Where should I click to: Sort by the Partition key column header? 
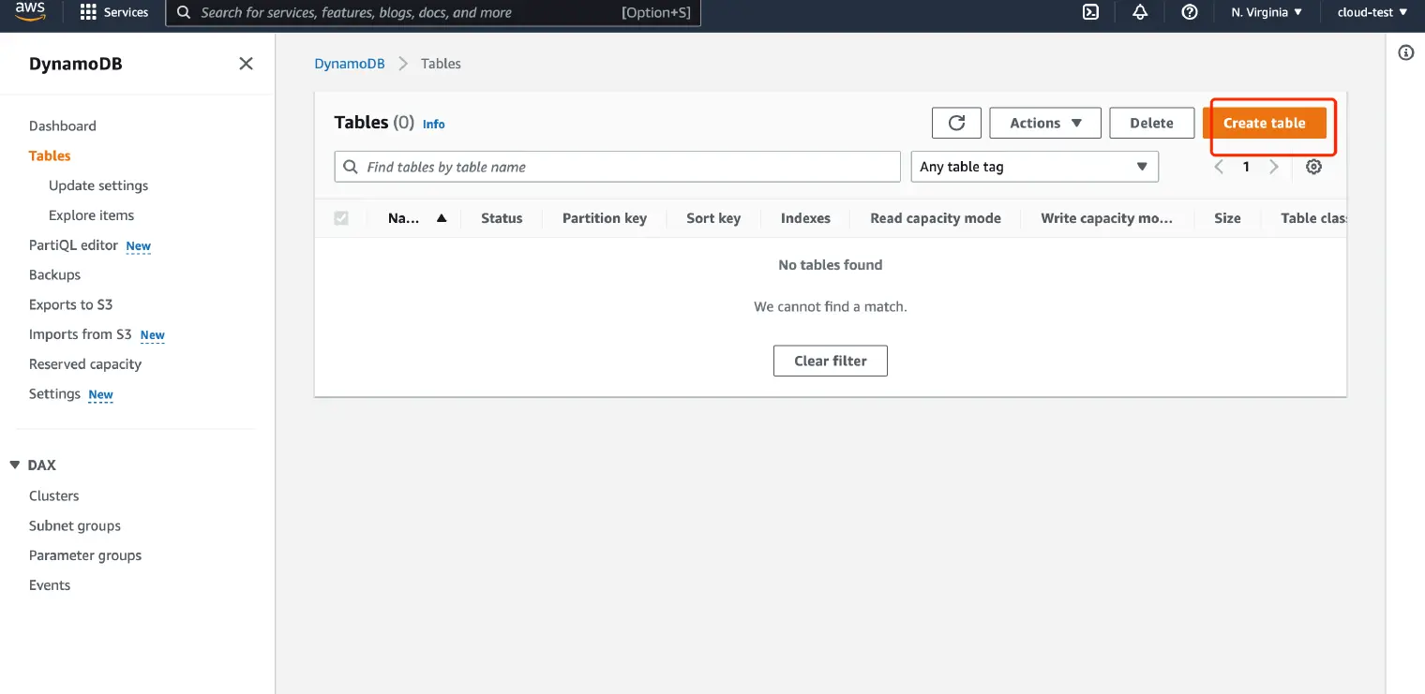tap(605, 218)
